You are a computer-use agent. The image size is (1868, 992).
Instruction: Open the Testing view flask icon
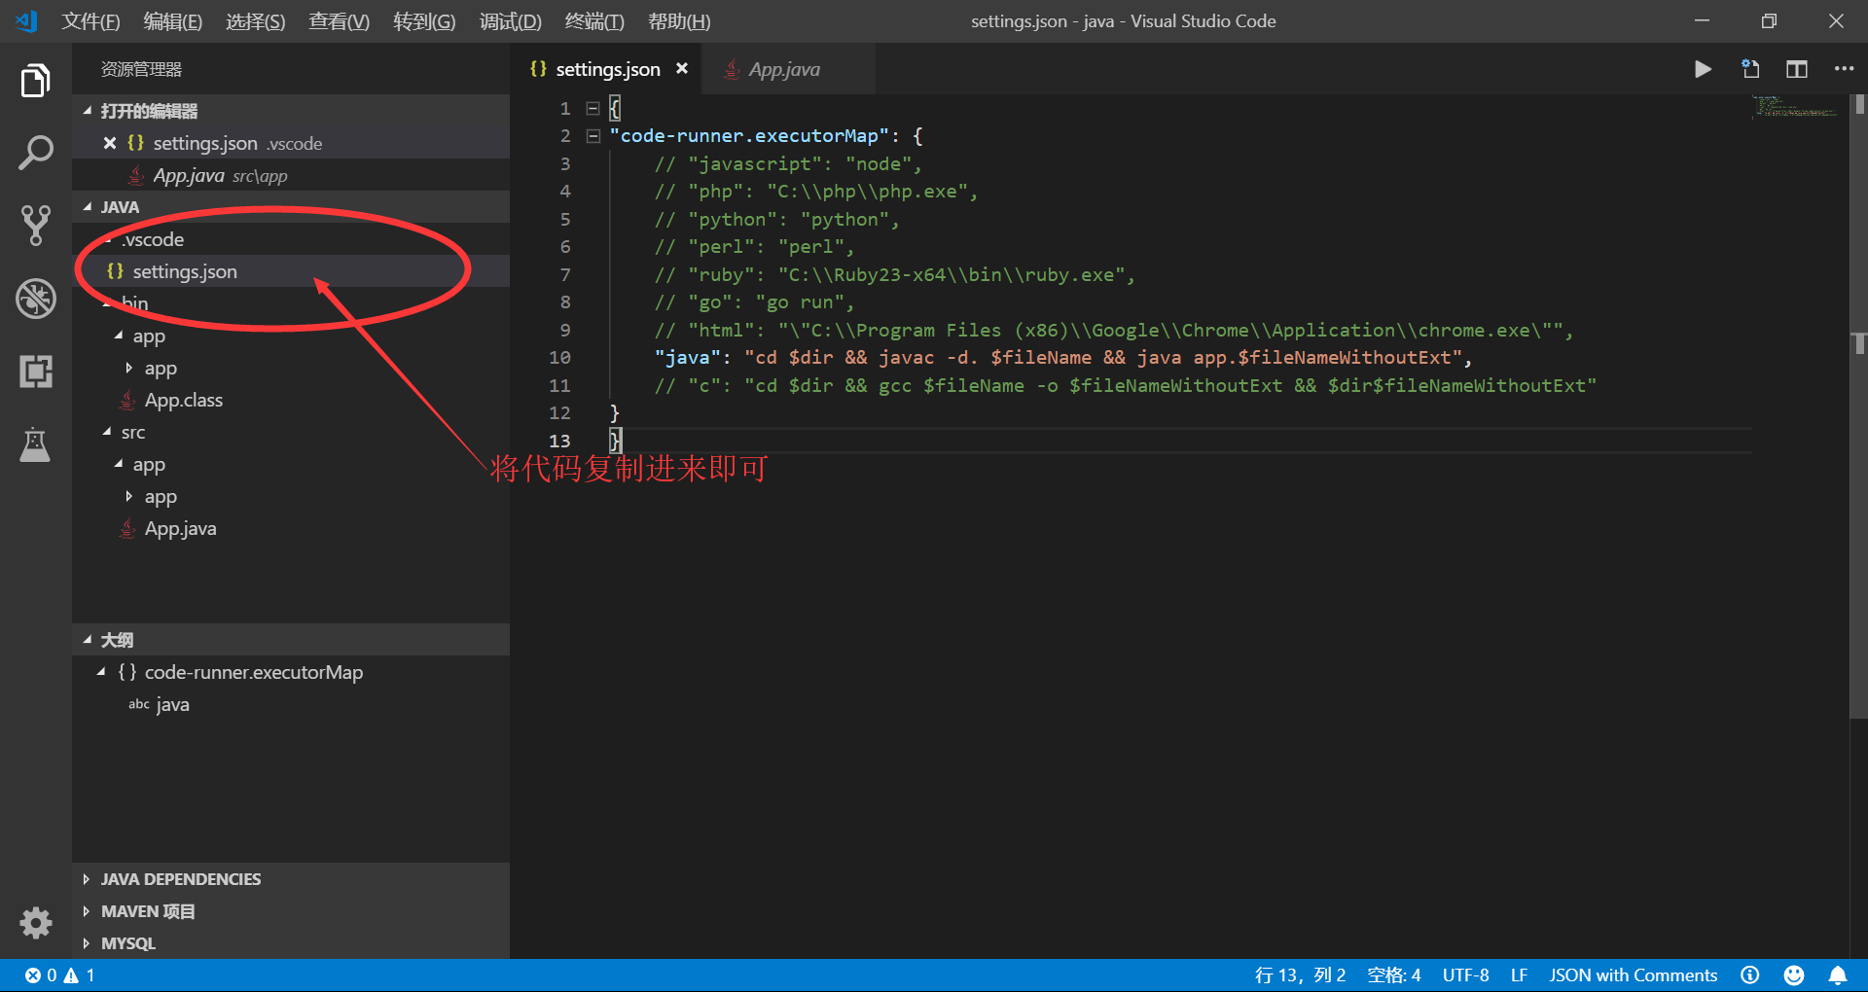(x=36, y=444)
